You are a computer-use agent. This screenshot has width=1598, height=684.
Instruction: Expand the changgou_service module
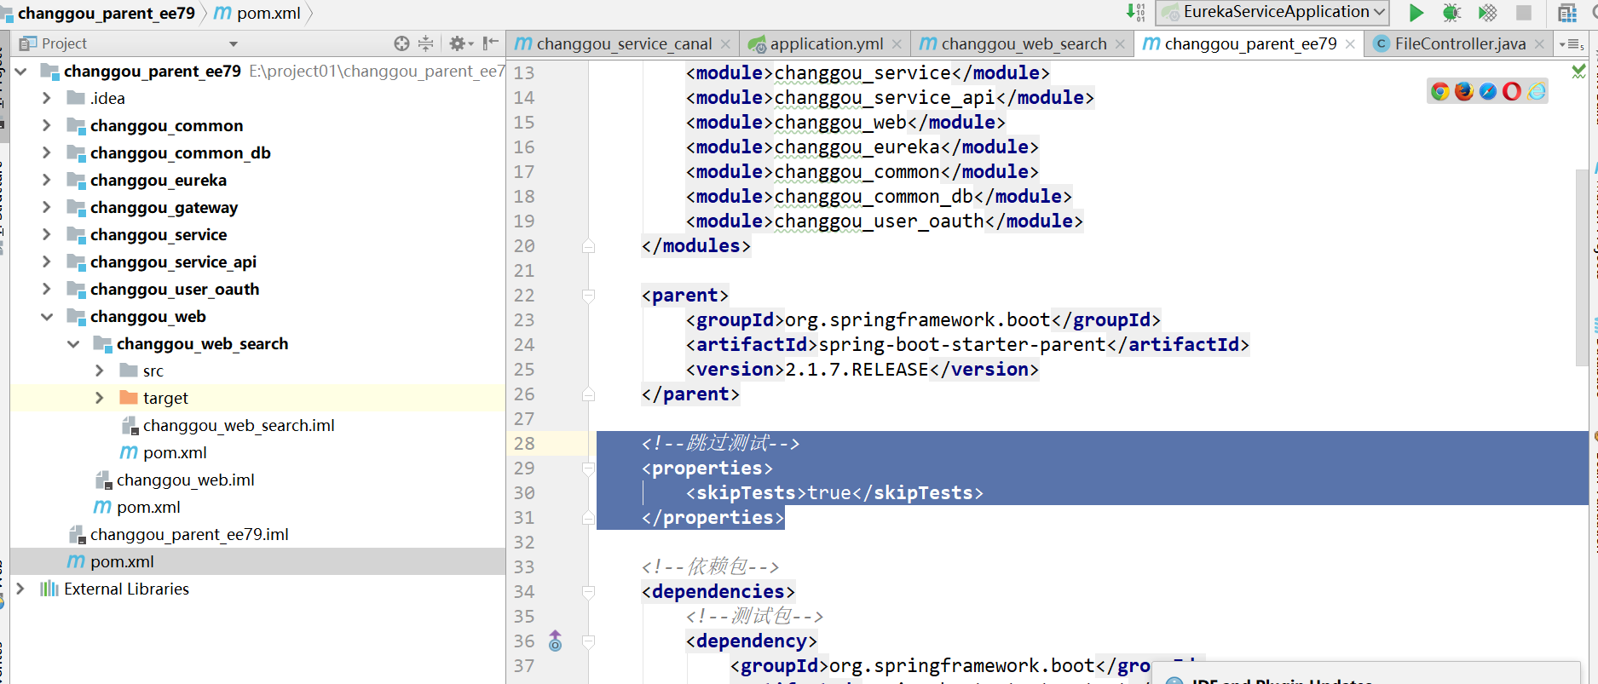coord(47,235)
